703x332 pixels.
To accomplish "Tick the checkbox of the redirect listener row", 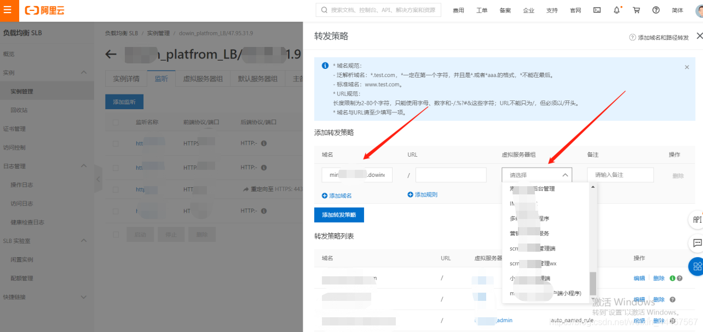I will (x=116, y=189).
